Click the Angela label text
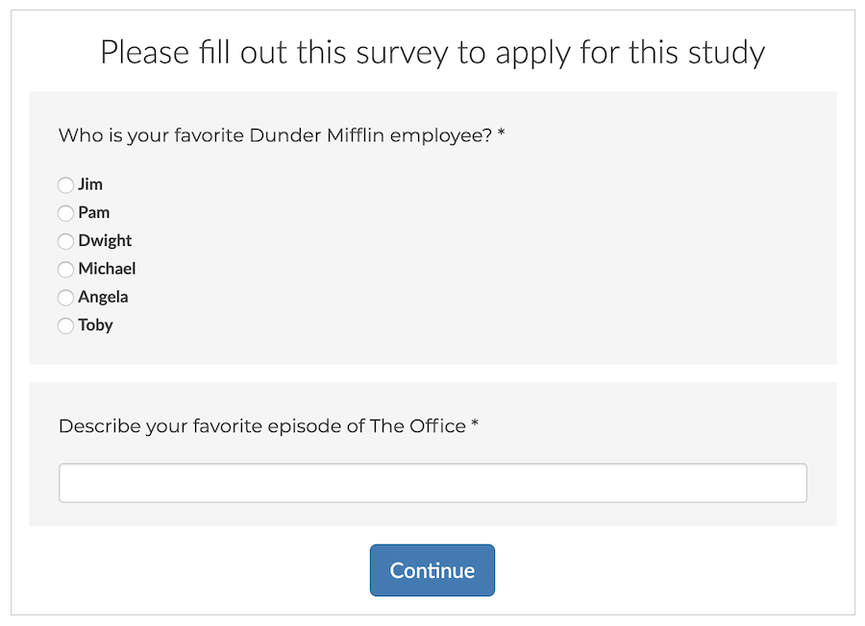 103,297
